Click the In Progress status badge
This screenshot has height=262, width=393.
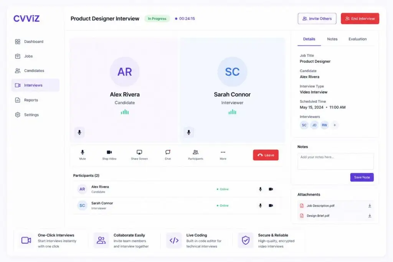pyautogui.click(x=157, y=18)
